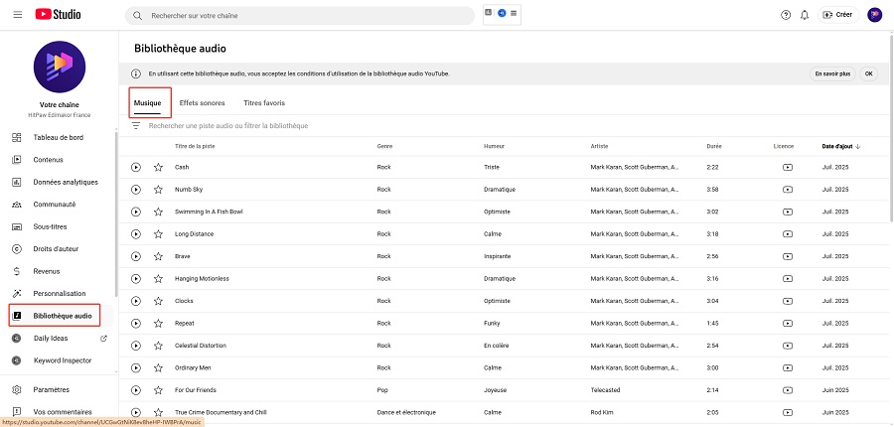Image resolution: width=894 pixels, height=427 pixels.
Task: Switch to Titres favoris tab
Action: click(x=264, y=103)
